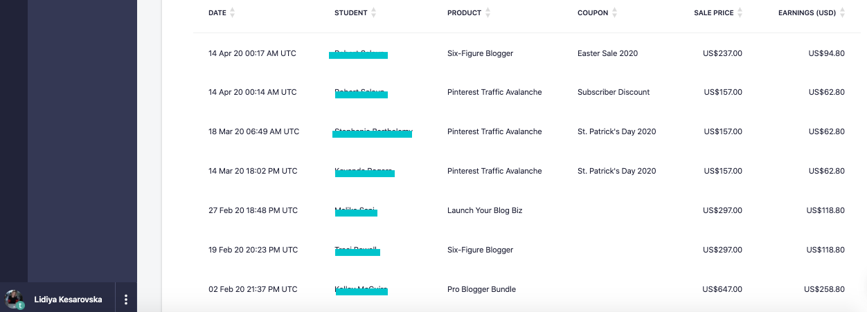Click the redacted student name on the 18 Mar row

tap(373, 132)
